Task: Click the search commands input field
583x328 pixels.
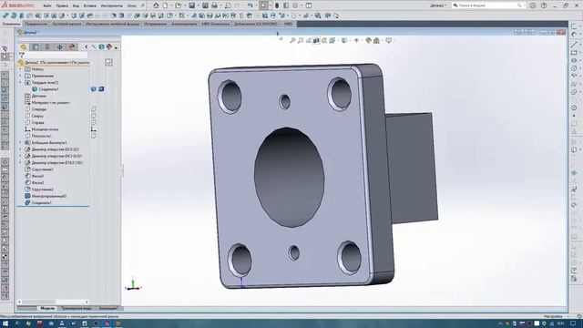Action: [x=487, y=5]
